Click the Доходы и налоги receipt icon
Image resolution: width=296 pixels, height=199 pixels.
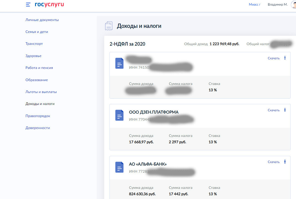108,25
